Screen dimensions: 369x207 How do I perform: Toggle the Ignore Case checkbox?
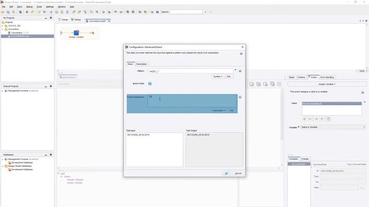point(150,84)
